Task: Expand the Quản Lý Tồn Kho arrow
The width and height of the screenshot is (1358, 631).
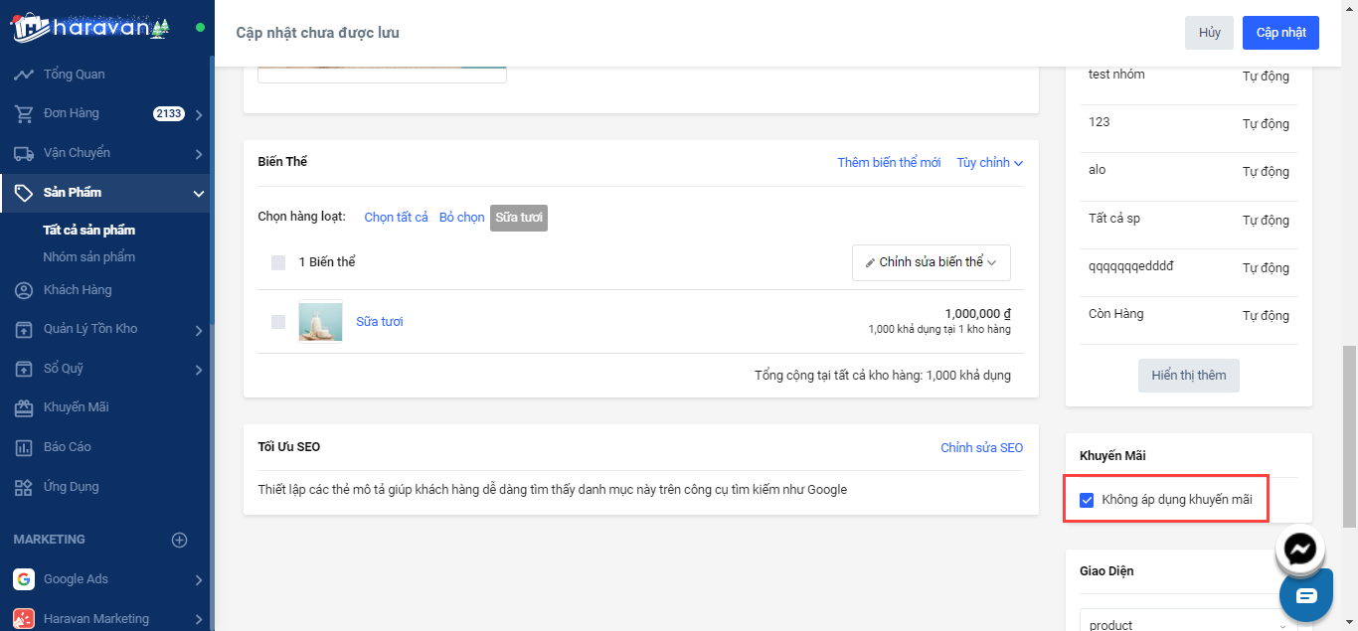Action: (199, 330)
